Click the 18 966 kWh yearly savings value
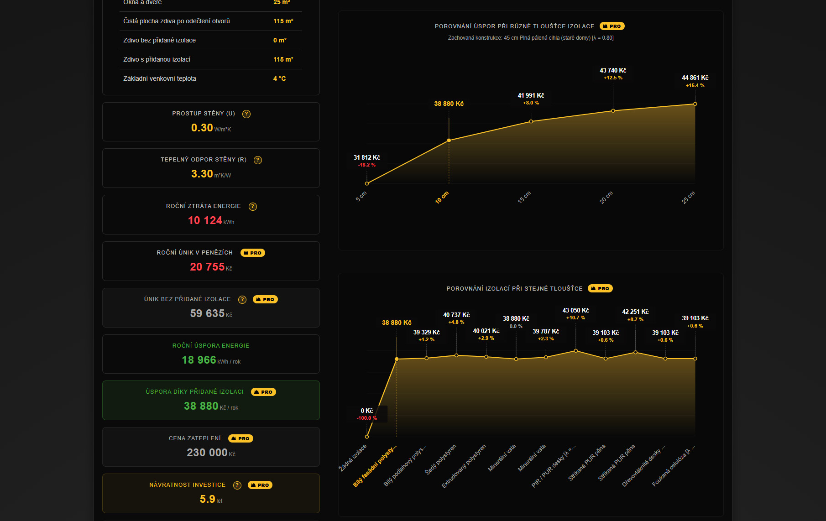This screenshot has height=521, width=826. click(211, 360)
